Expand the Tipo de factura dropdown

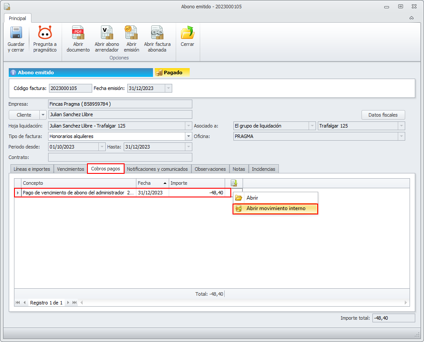pos(188,136)
